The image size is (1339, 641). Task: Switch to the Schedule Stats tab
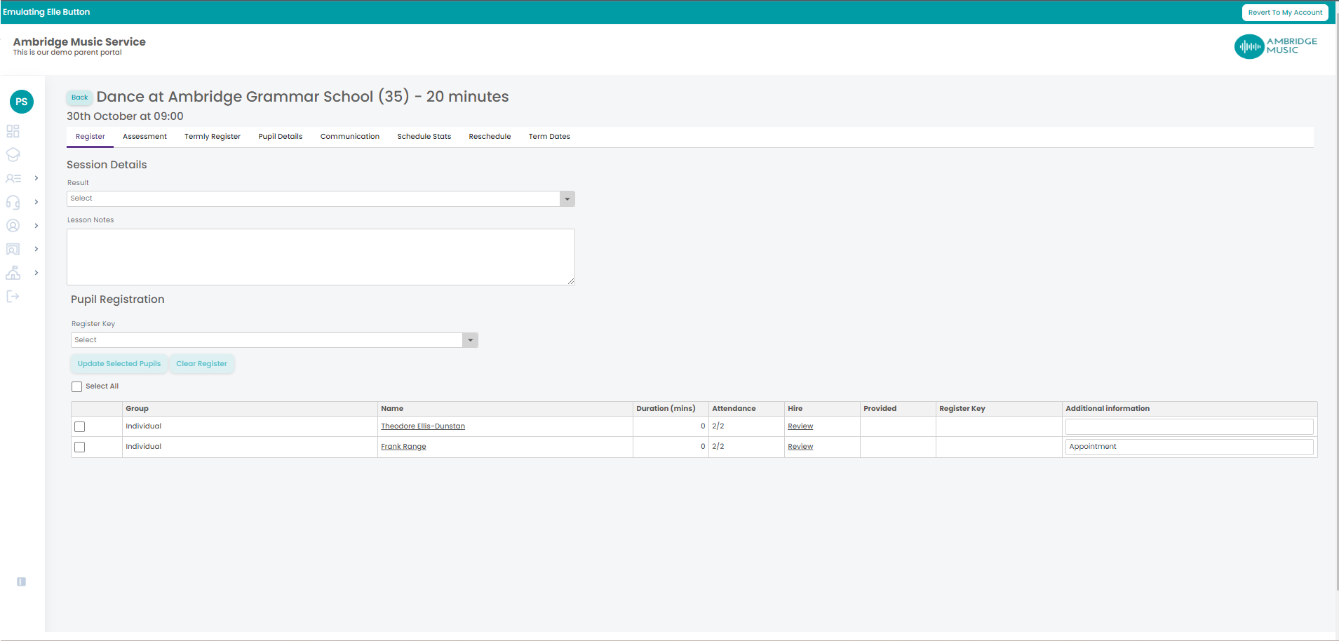[424, 137]
